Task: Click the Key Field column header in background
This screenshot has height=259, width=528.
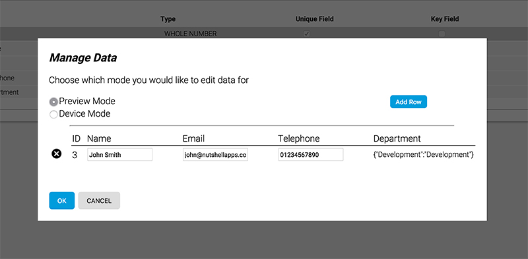Action: click(445, 19)
